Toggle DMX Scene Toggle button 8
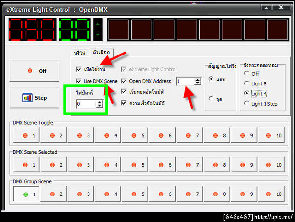Image resolution: width=295 pixels, height=222 pixels. click(x=217, y=135)
